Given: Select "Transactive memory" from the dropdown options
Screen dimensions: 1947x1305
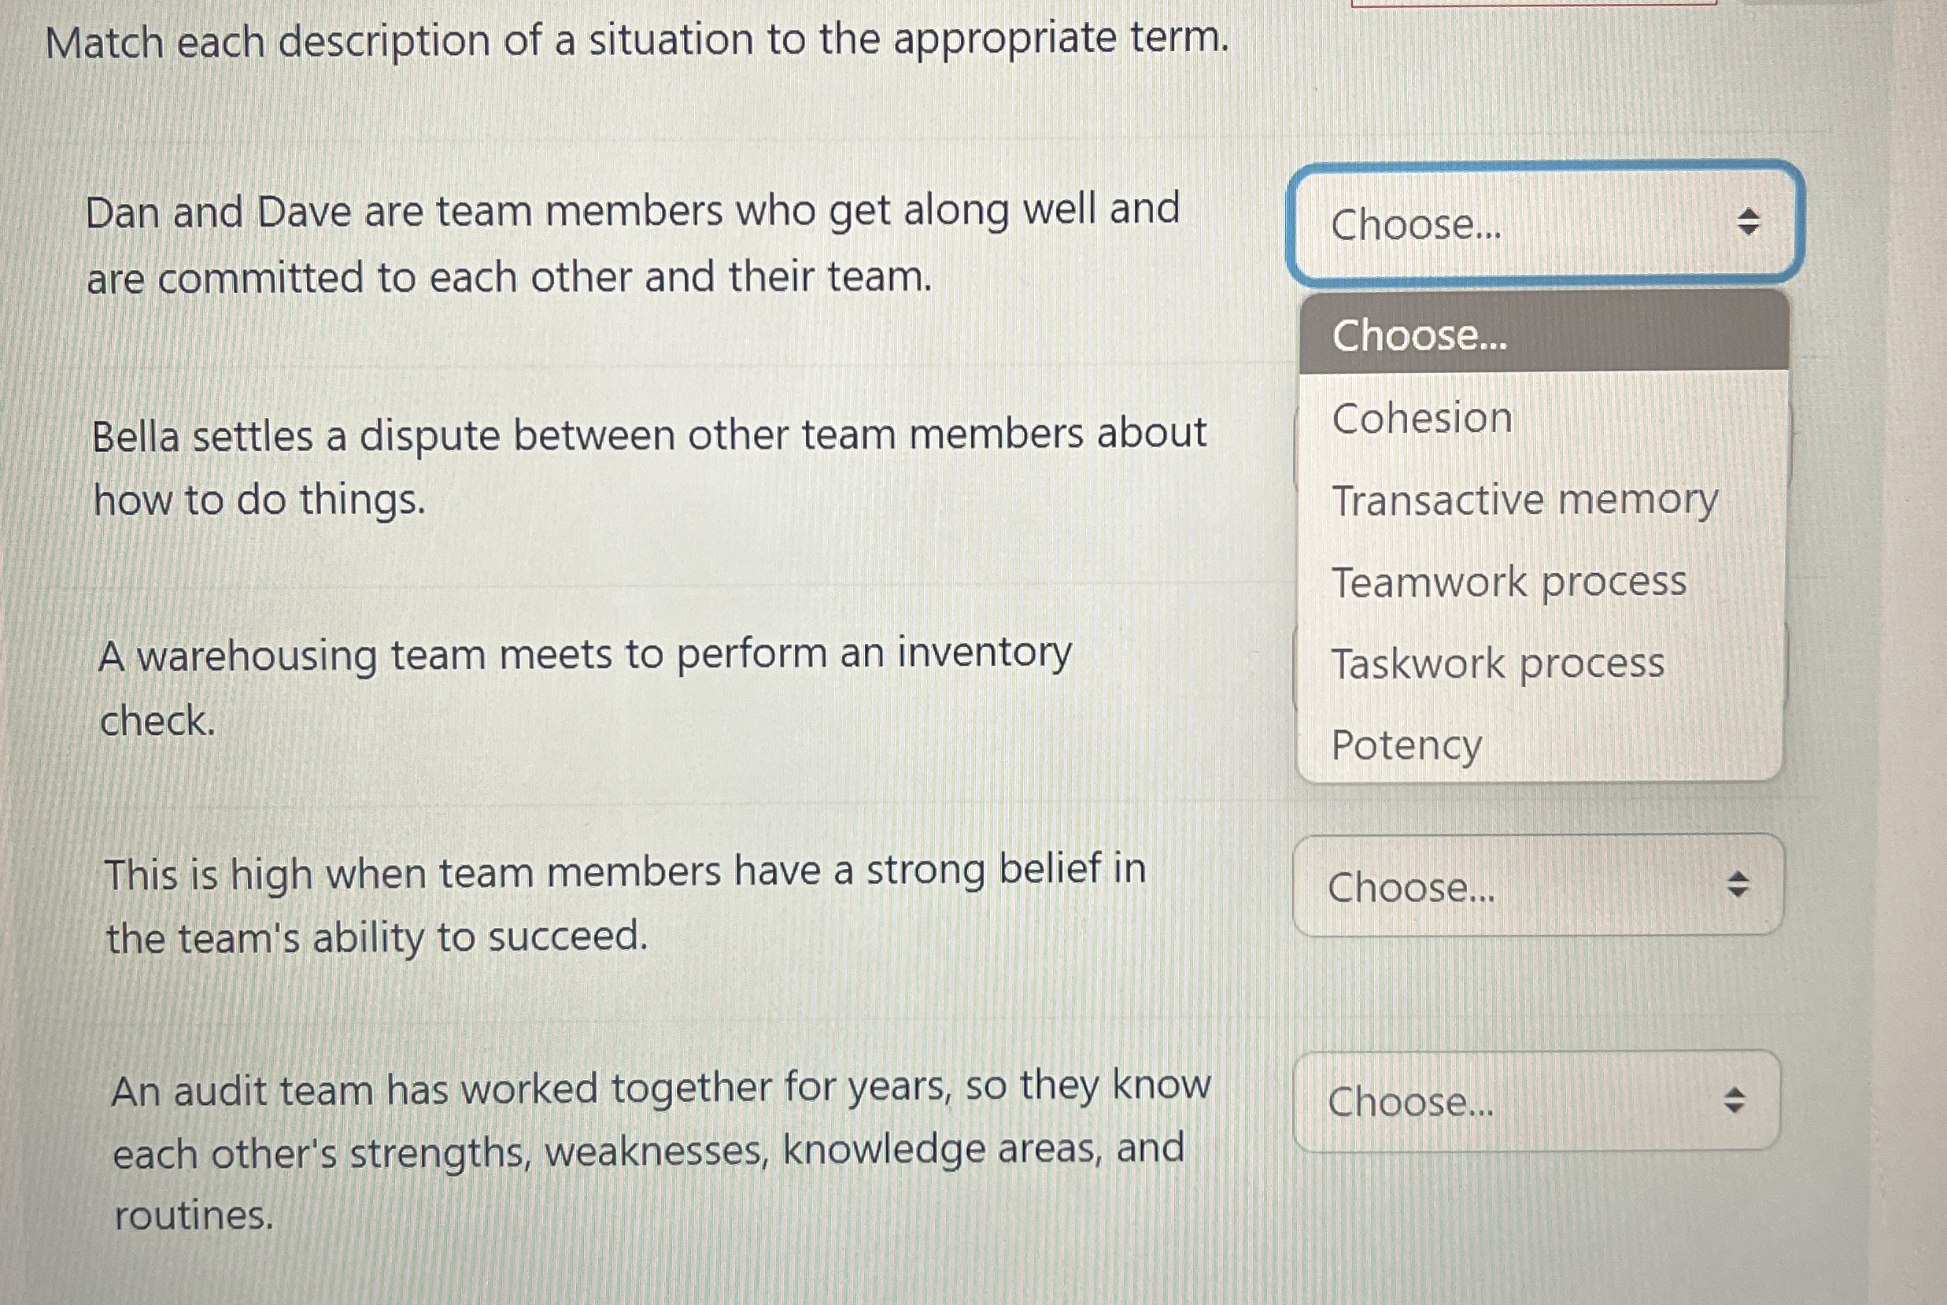Looking at the screenshot, I should (1528, 500).
